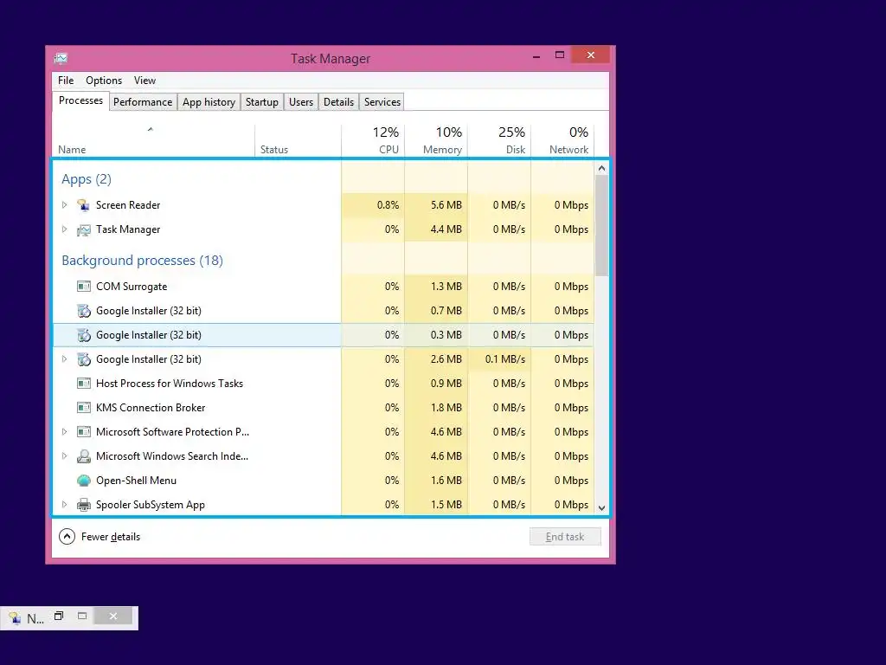Click the Spooler SubSystem App printer icon
The width and height of the screenshot is (886, 665).
(x=84, y=505)
